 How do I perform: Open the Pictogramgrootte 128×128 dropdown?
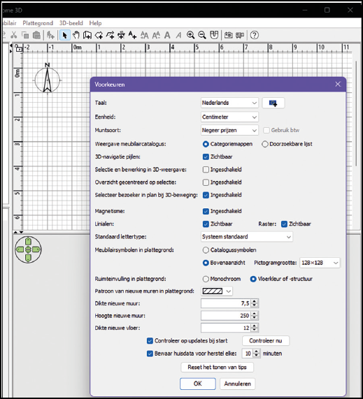[x=320, y=263]
